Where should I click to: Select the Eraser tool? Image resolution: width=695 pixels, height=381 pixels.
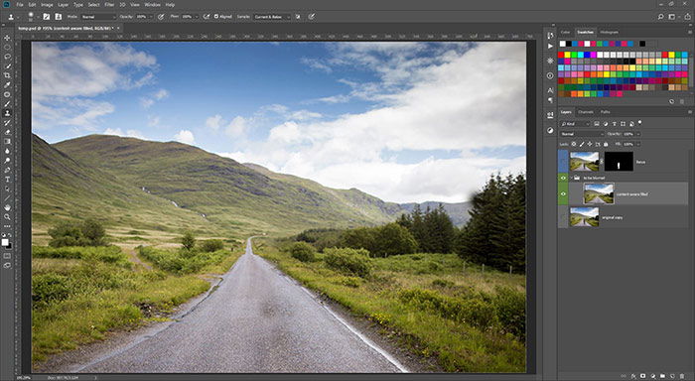coord(7,132)
